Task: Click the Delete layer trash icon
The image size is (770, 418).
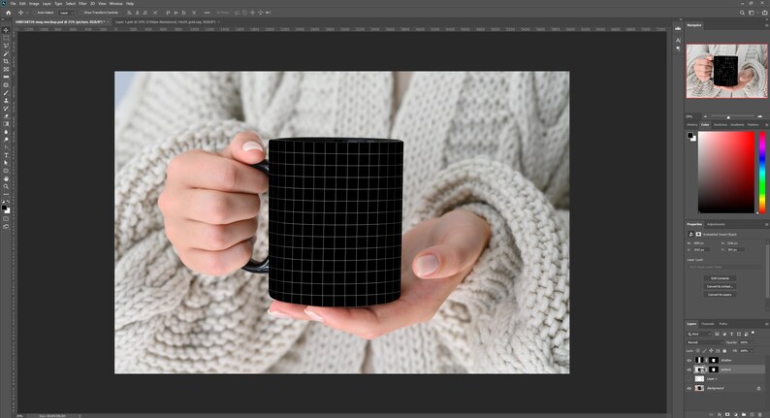Action: (x=759, y=414)
